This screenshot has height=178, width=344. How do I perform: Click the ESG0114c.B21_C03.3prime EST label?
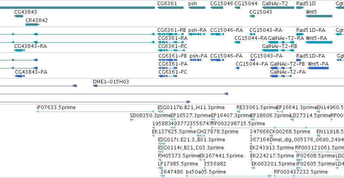click(x=191, y=148)
